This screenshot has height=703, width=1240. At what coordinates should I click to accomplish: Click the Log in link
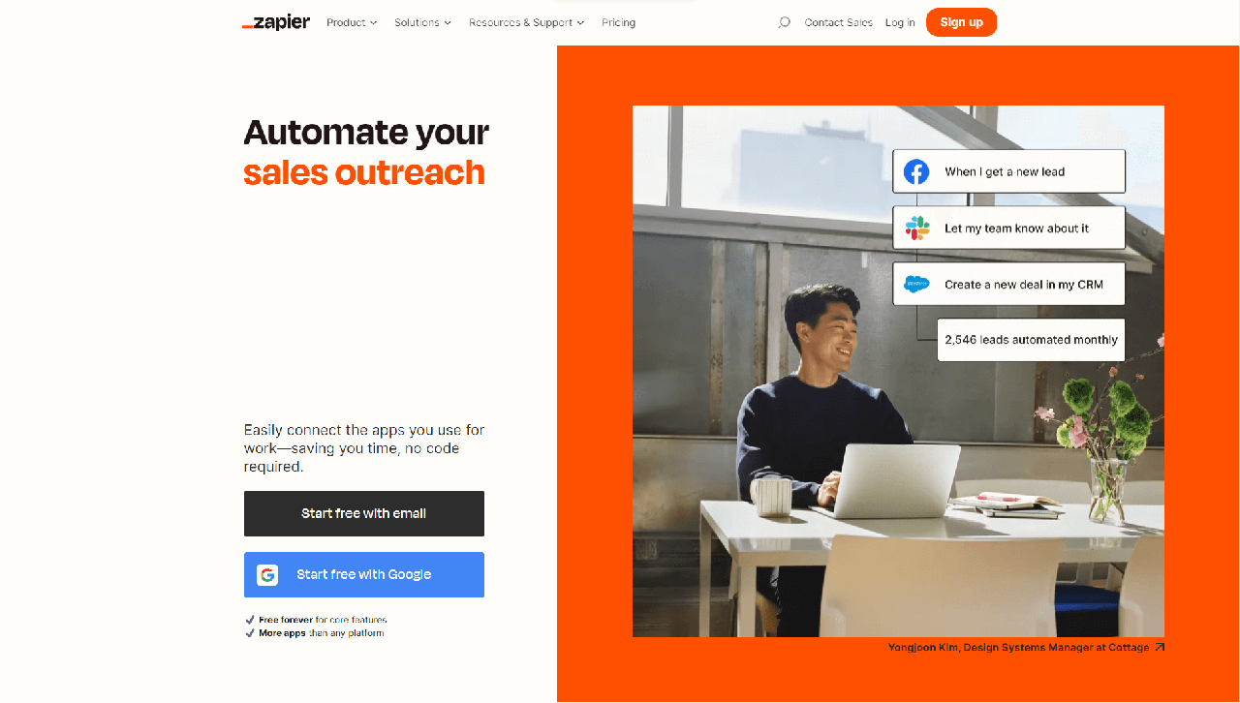900,22
